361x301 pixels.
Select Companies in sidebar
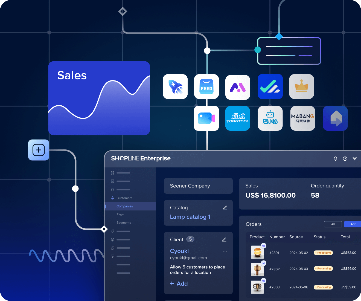click(130, 206)
